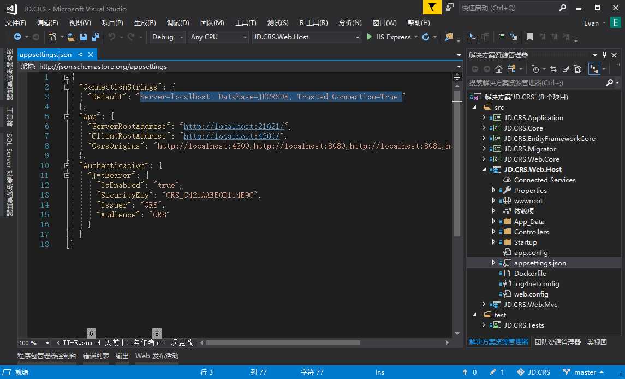The height and width of the screenshot is (379, 625).
Task: Click the Undo toolbar icon
Action: pos(111,37)
